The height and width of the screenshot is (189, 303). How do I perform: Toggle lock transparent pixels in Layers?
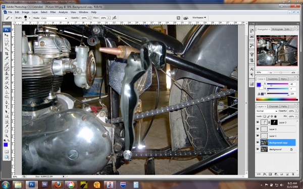(265, 116)
